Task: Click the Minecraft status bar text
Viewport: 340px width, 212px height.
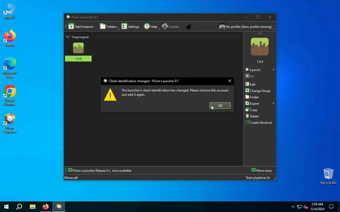Action: tap(71, 178)
